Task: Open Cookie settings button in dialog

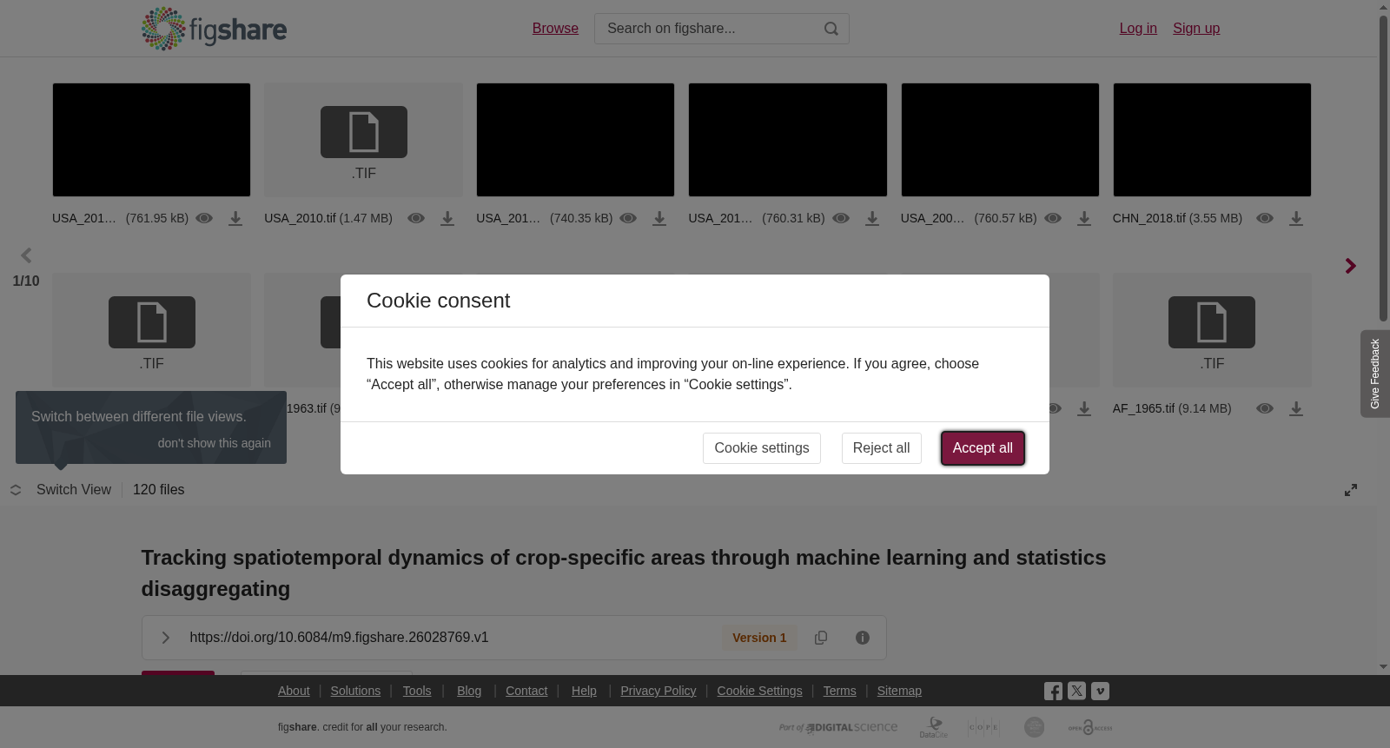Action: [x=762, y=448]
